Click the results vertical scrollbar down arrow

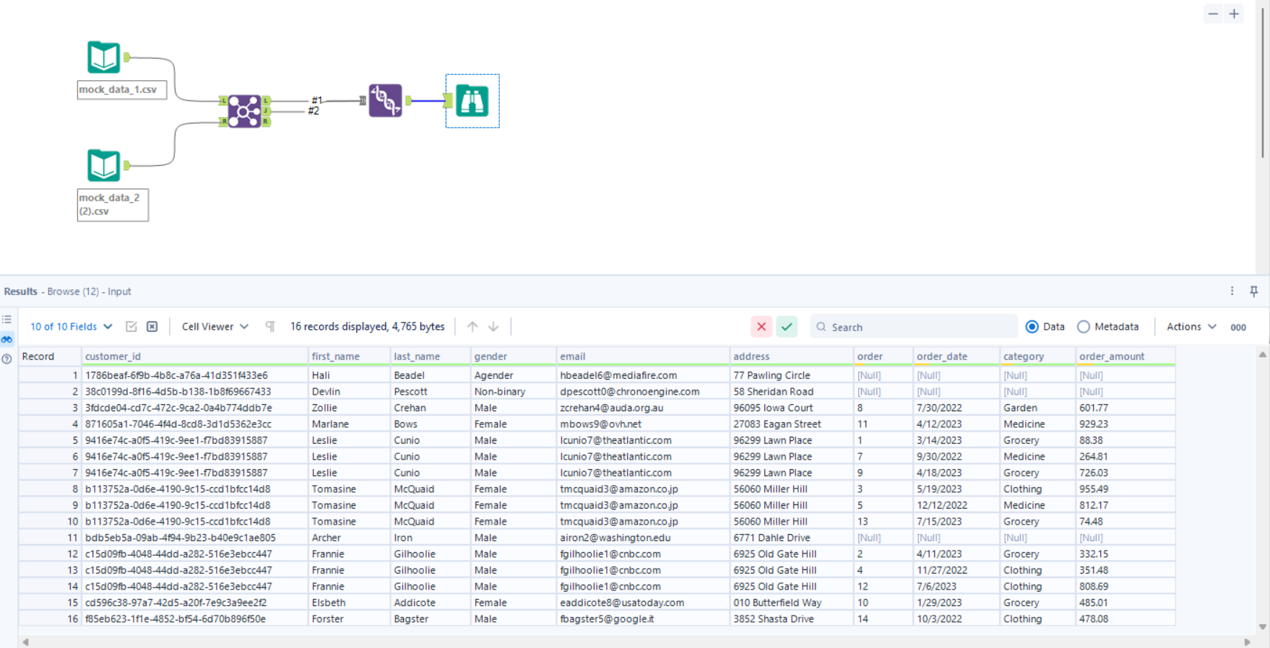pyautogui.click(x=1262, y=626)
